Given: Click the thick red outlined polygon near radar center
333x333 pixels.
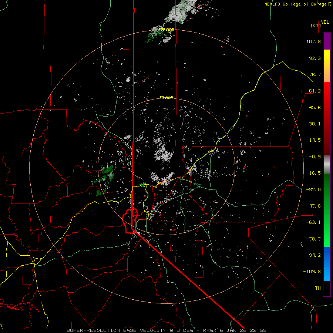Looking at the screenshot, I should [x=130, y=221].
